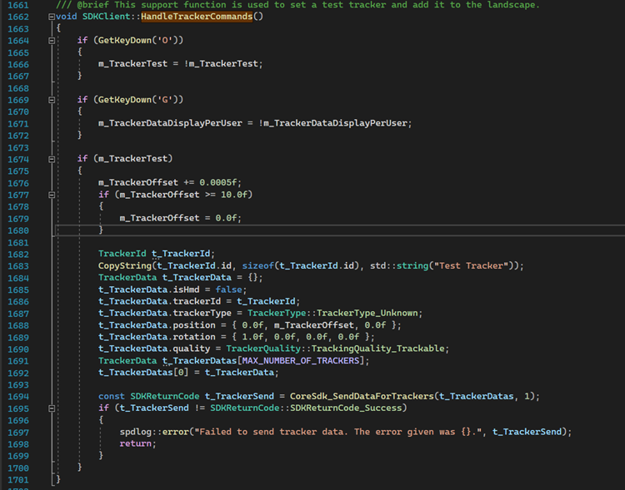Click SDKReturnCode_Success enum value
Image resolution: width=625 pixels, height=490 pixels.
346,408
